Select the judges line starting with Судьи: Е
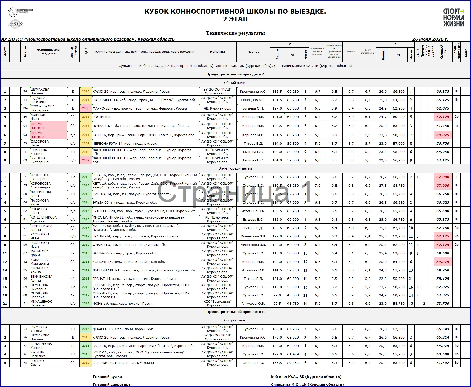This screenshot has width=471, height=387. [235, 66]
